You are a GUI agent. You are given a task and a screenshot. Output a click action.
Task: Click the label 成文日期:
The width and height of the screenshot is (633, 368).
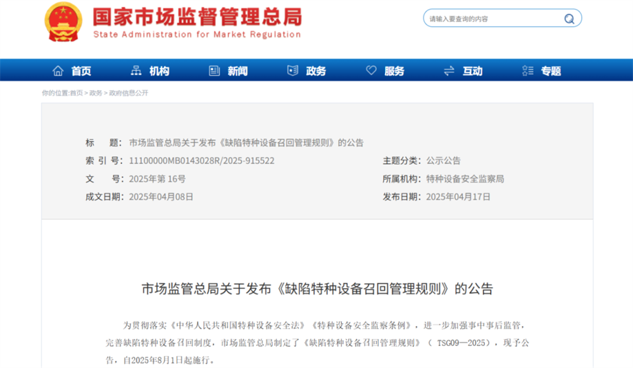coord(104,197)
